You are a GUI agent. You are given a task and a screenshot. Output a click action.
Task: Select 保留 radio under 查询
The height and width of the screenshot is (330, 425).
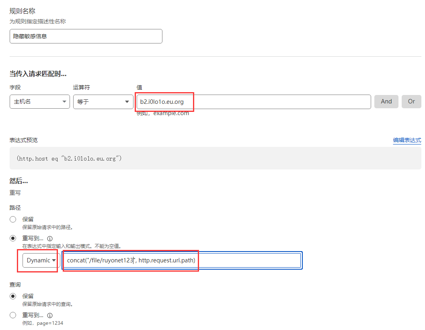coord(13,296)
